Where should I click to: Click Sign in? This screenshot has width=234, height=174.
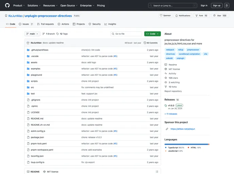[x=204, y=5]
